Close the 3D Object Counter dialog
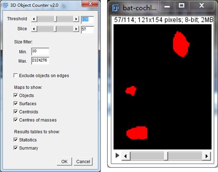Image resolution: width=218 pixels, height=172 pixels. [90, 4]
